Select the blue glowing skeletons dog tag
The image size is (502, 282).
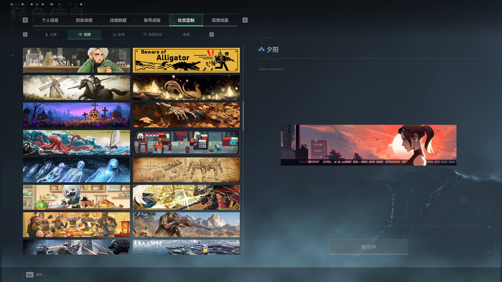pos(76,170)
